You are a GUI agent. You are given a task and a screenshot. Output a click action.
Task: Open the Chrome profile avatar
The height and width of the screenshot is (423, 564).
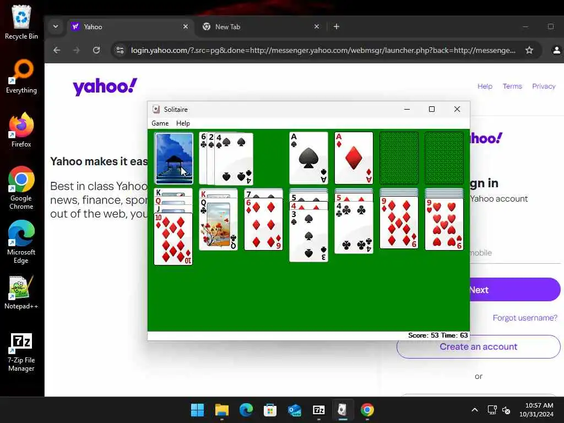(x=556, y=50)
